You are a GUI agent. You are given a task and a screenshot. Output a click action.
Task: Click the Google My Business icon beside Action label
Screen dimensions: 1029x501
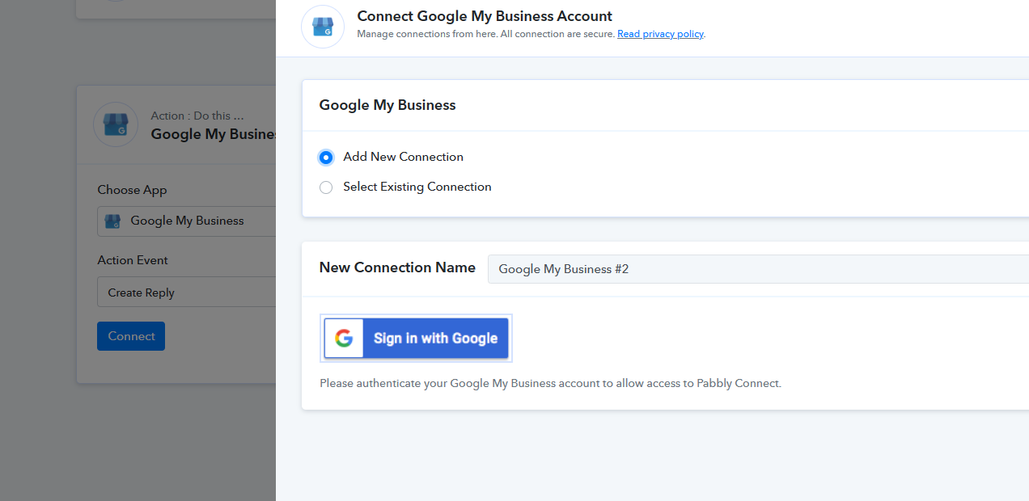pyautogui.click(x=116, y=124)
